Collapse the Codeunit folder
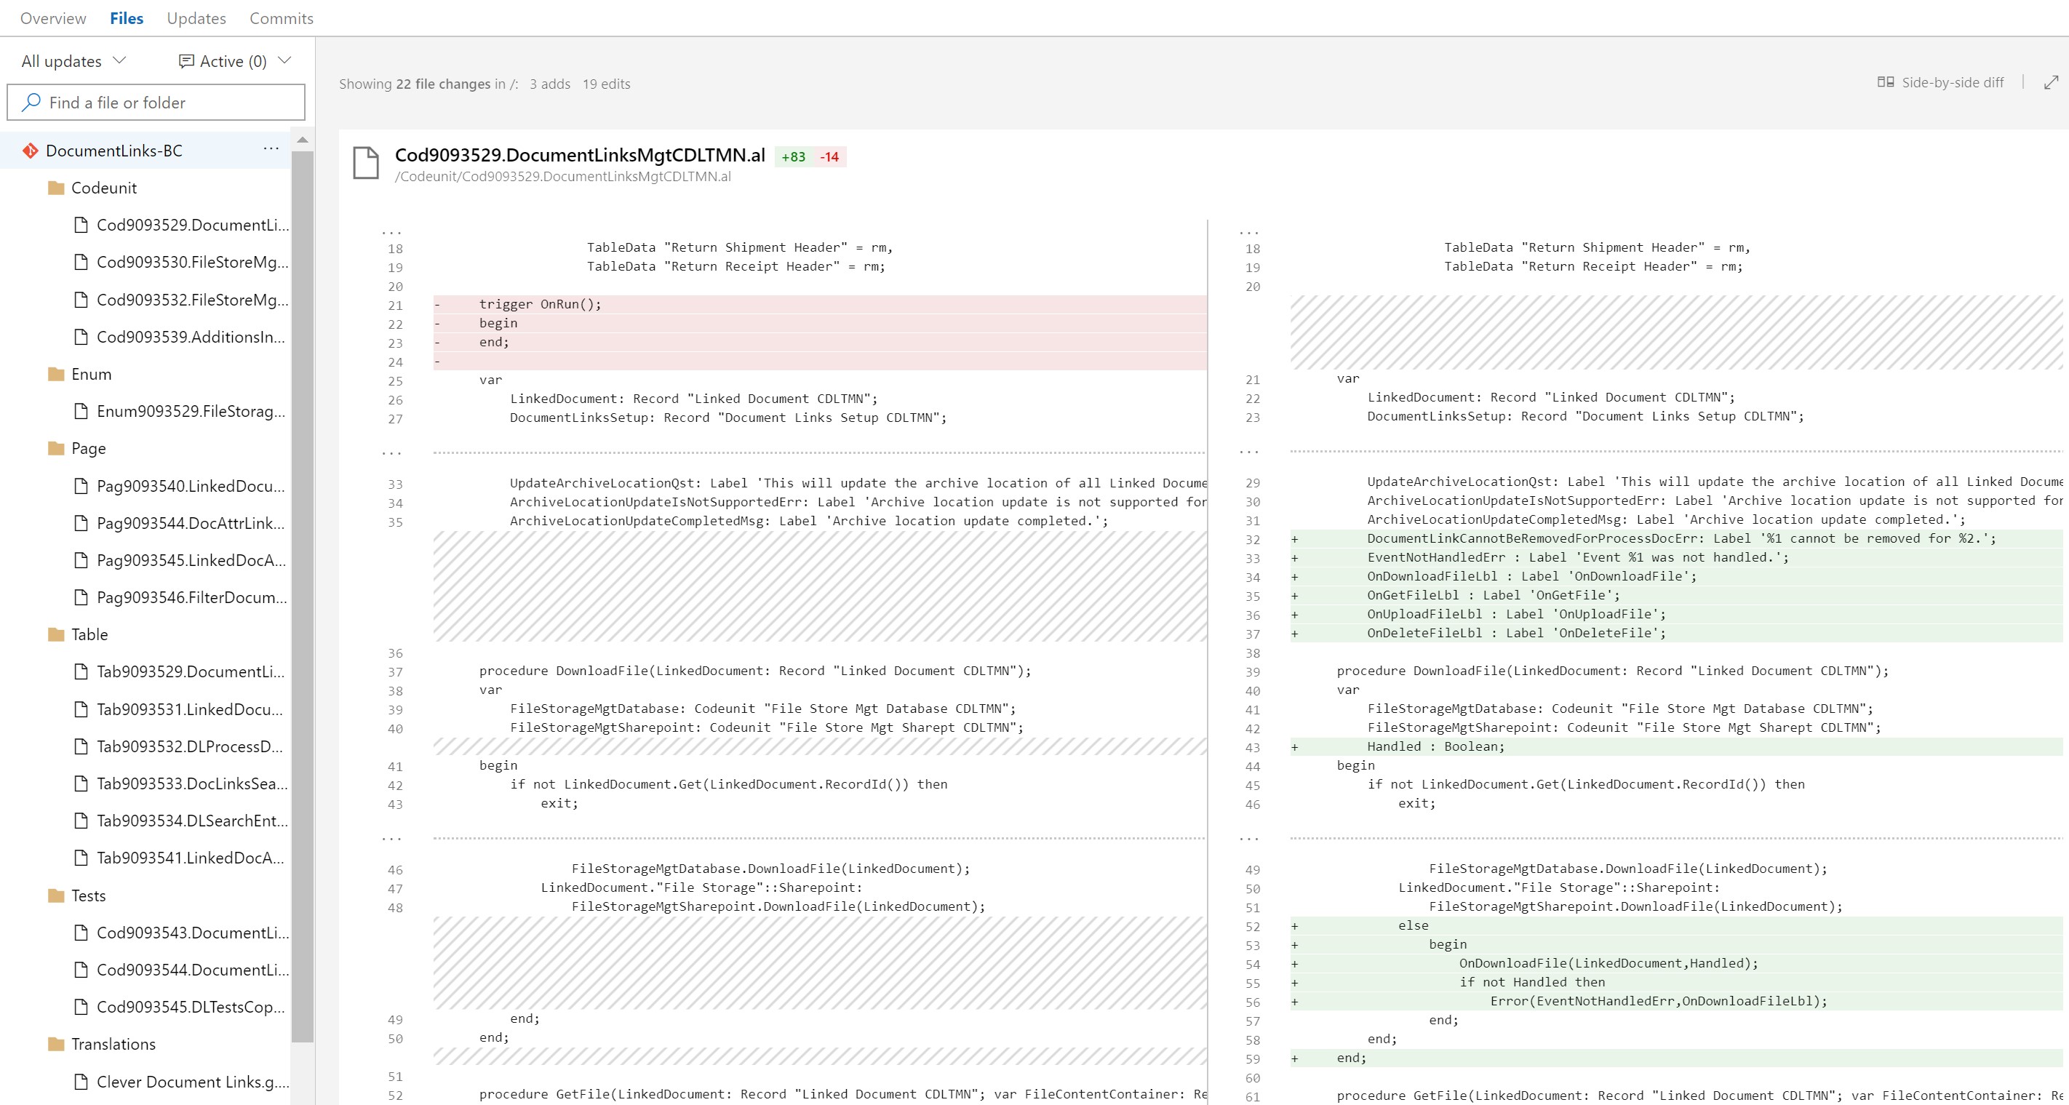Viewport: 2069px width, 1105px height. point(103,188)
